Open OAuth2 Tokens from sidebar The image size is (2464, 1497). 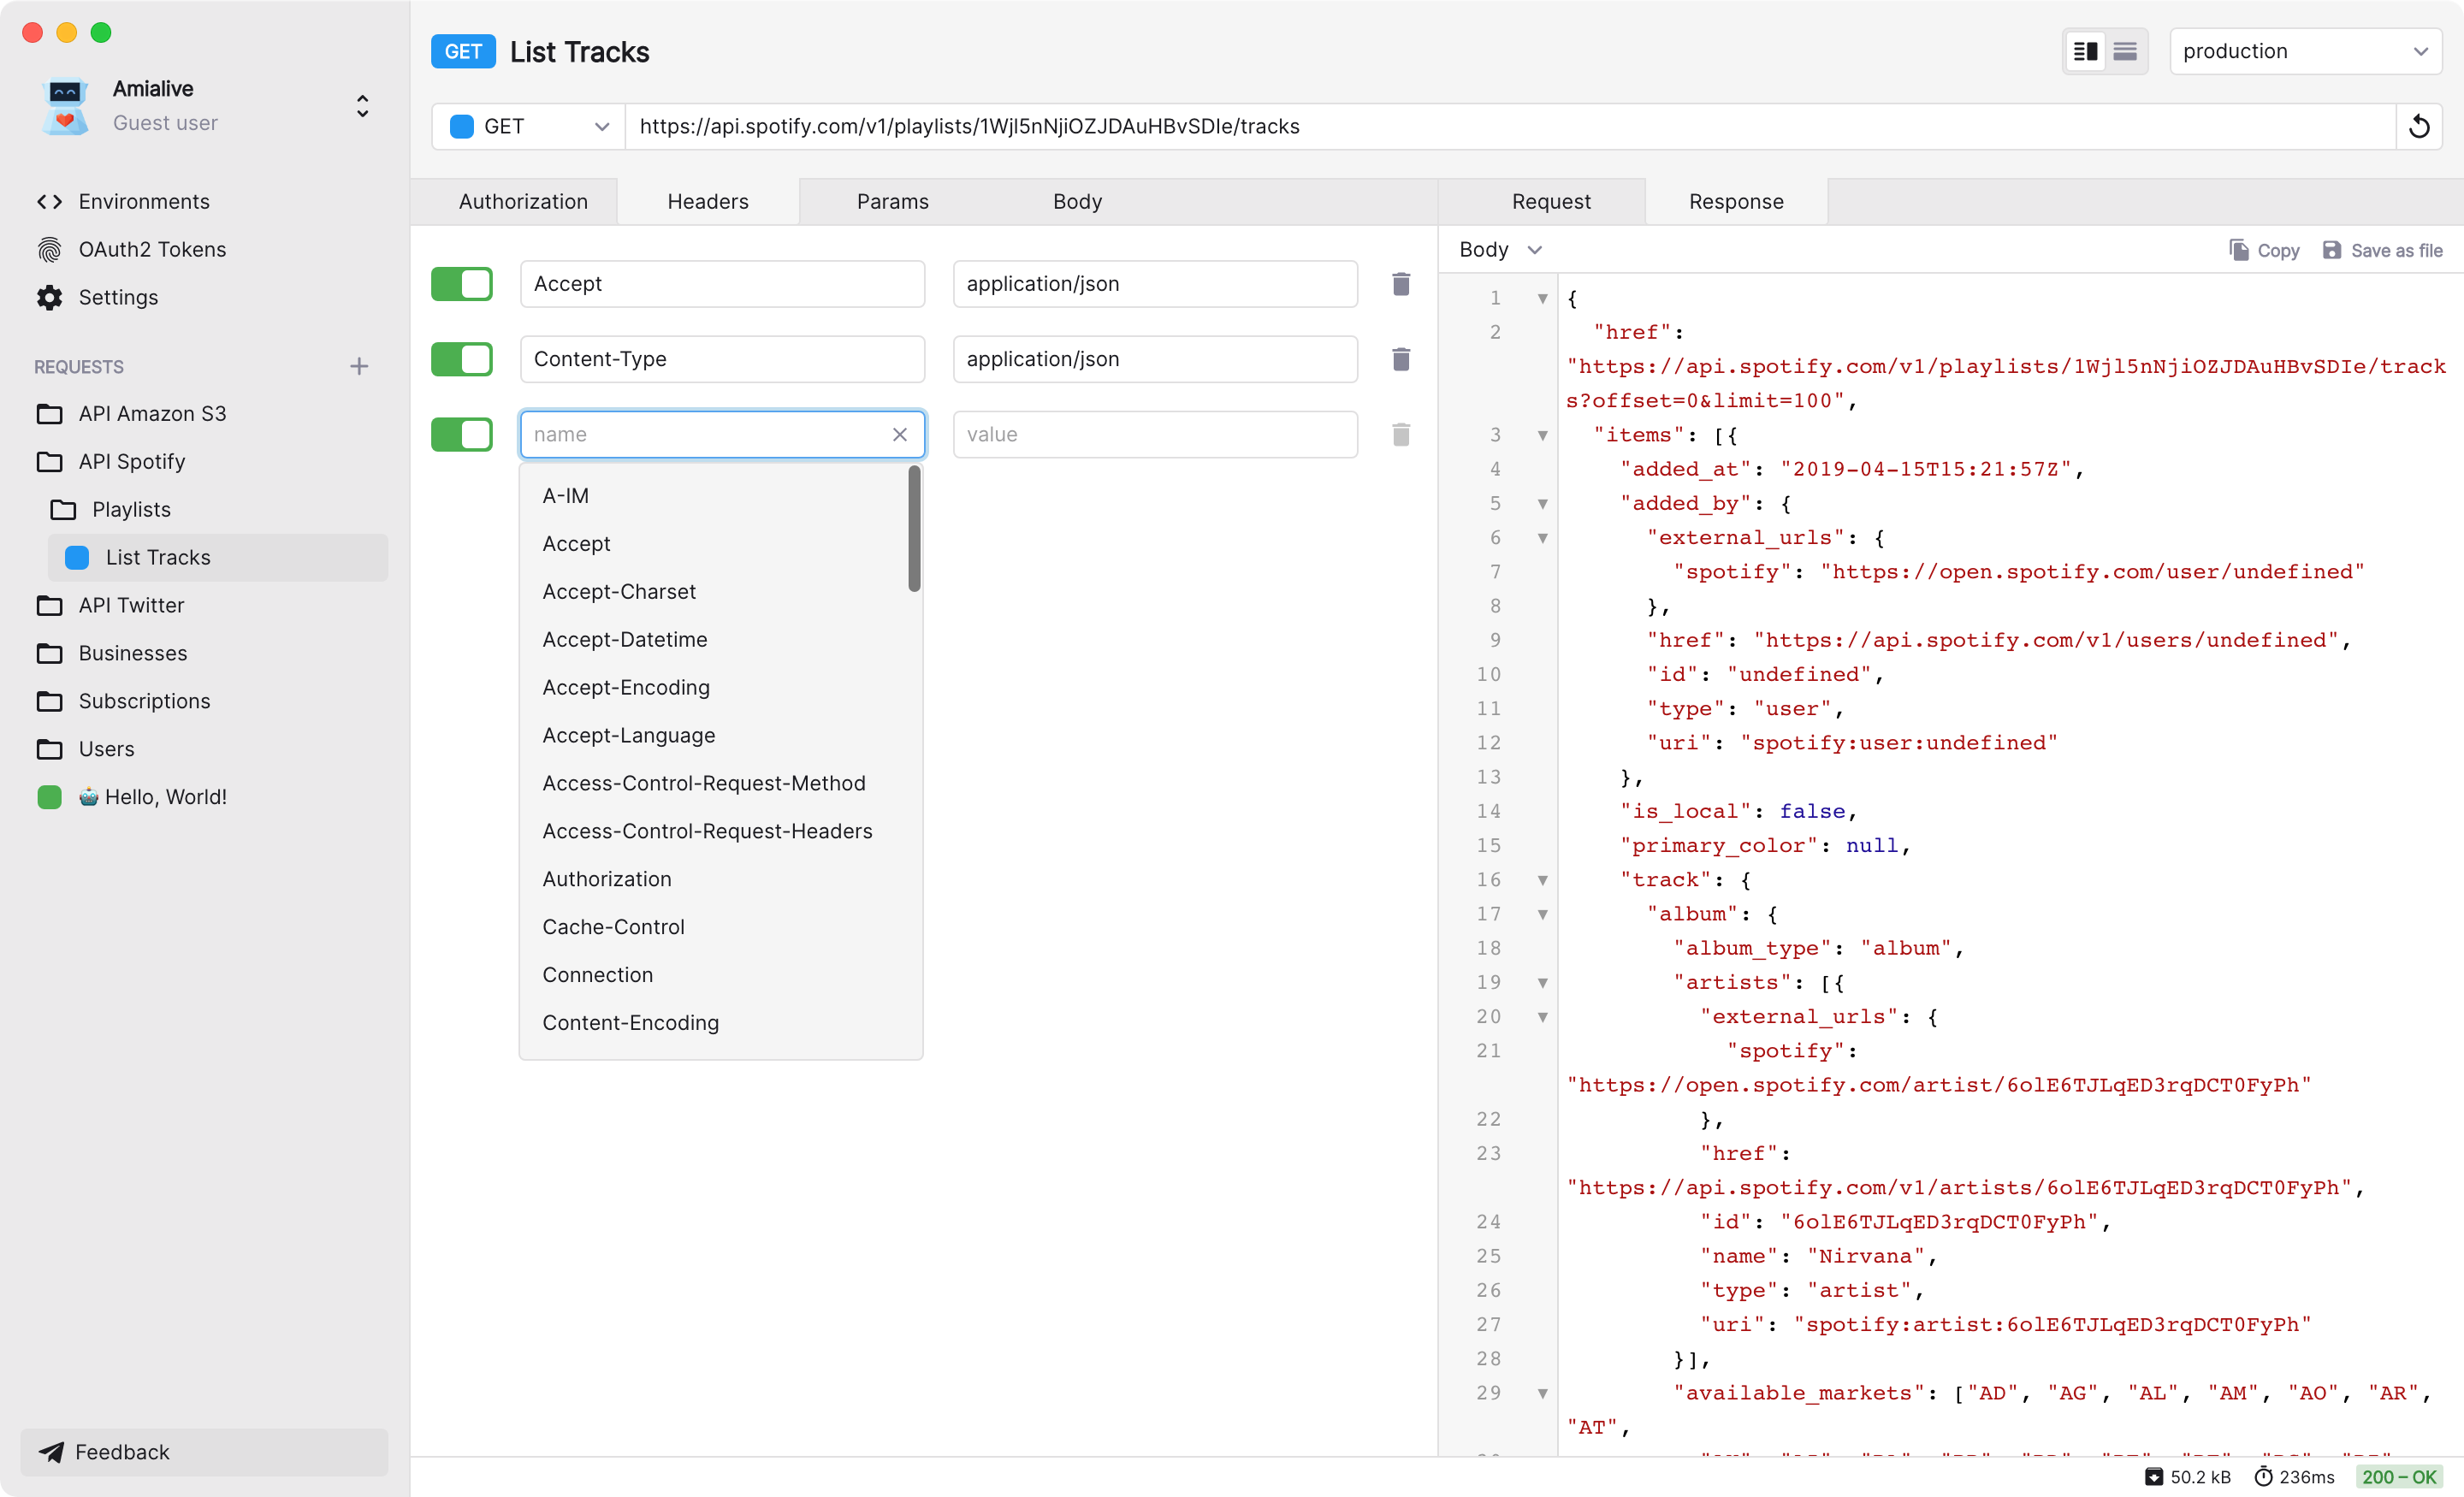[152, 249]
